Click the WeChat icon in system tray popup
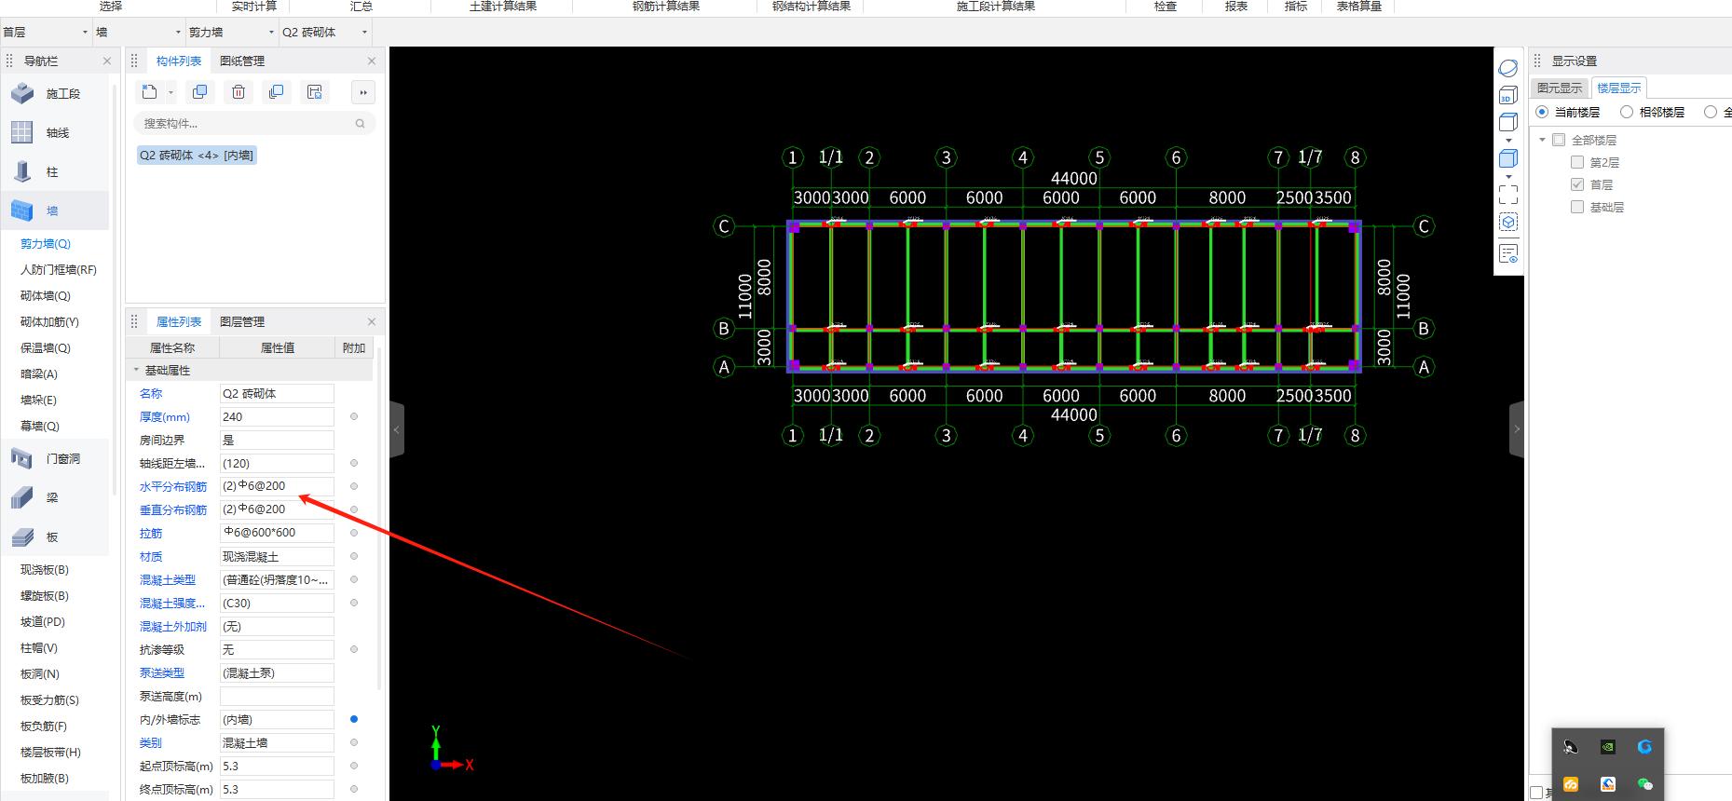Viewport: 1732px width, 801px height. coord(1645,784)
